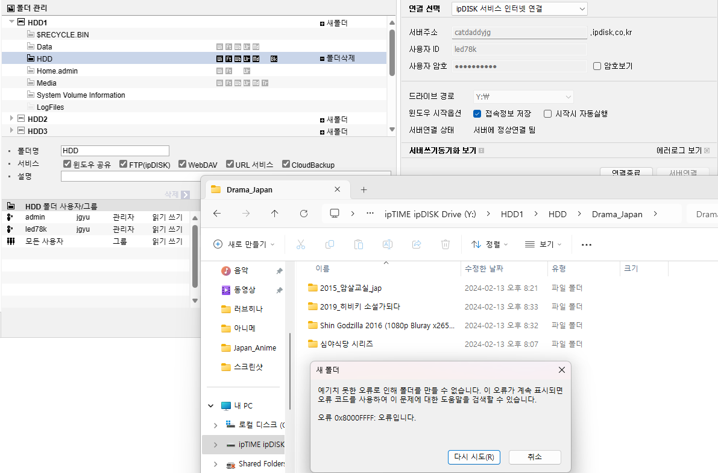Click the rename icon in Explorer toolbar
Image resolution: width=718 pixels, height=473 pixels.
pyautogui.click(x=388, y=244)
